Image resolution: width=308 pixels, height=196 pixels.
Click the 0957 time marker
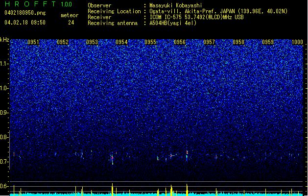209,42
